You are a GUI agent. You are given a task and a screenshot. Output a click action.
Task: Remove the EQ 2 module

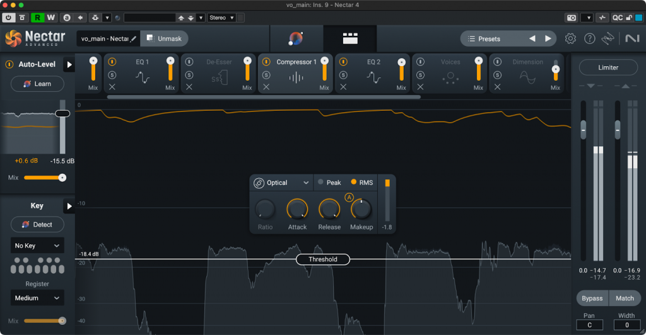(x=343, y=88)
